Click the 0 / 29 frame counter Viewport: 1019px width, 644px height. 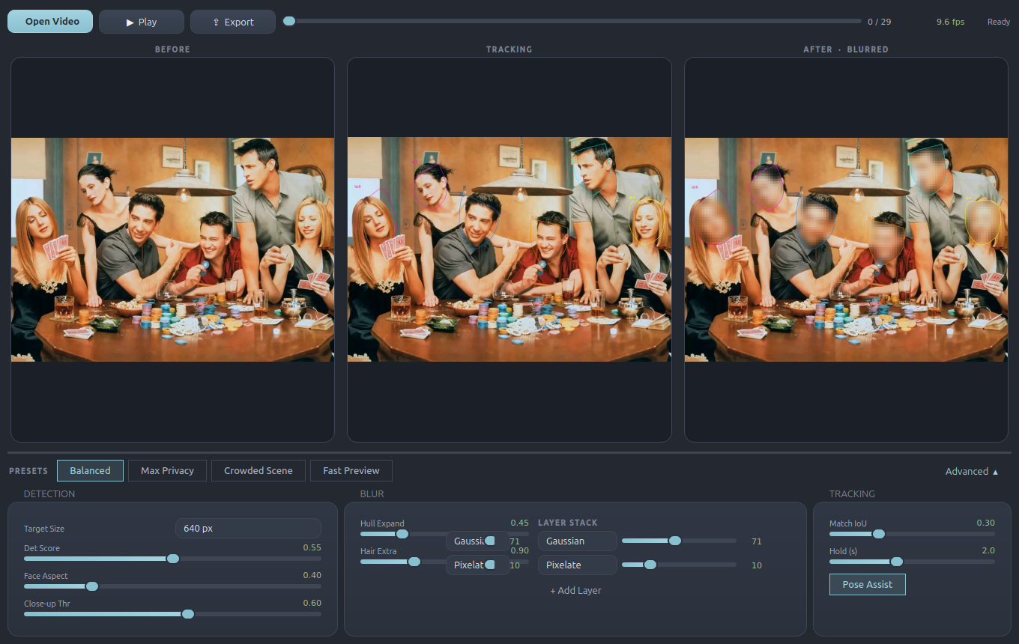[879, 22]
